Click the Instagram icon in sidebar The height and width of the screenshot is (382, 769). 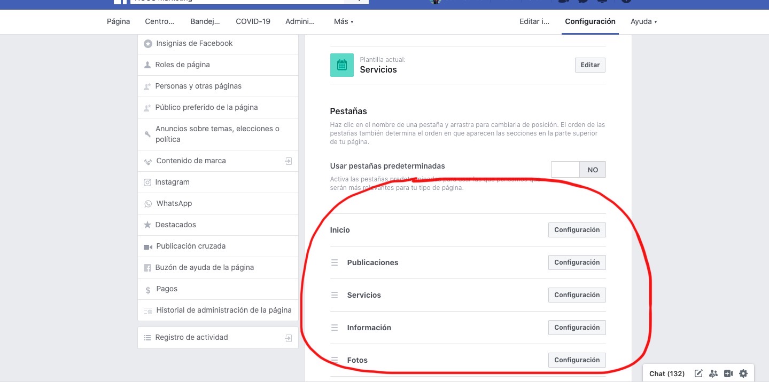147,182
